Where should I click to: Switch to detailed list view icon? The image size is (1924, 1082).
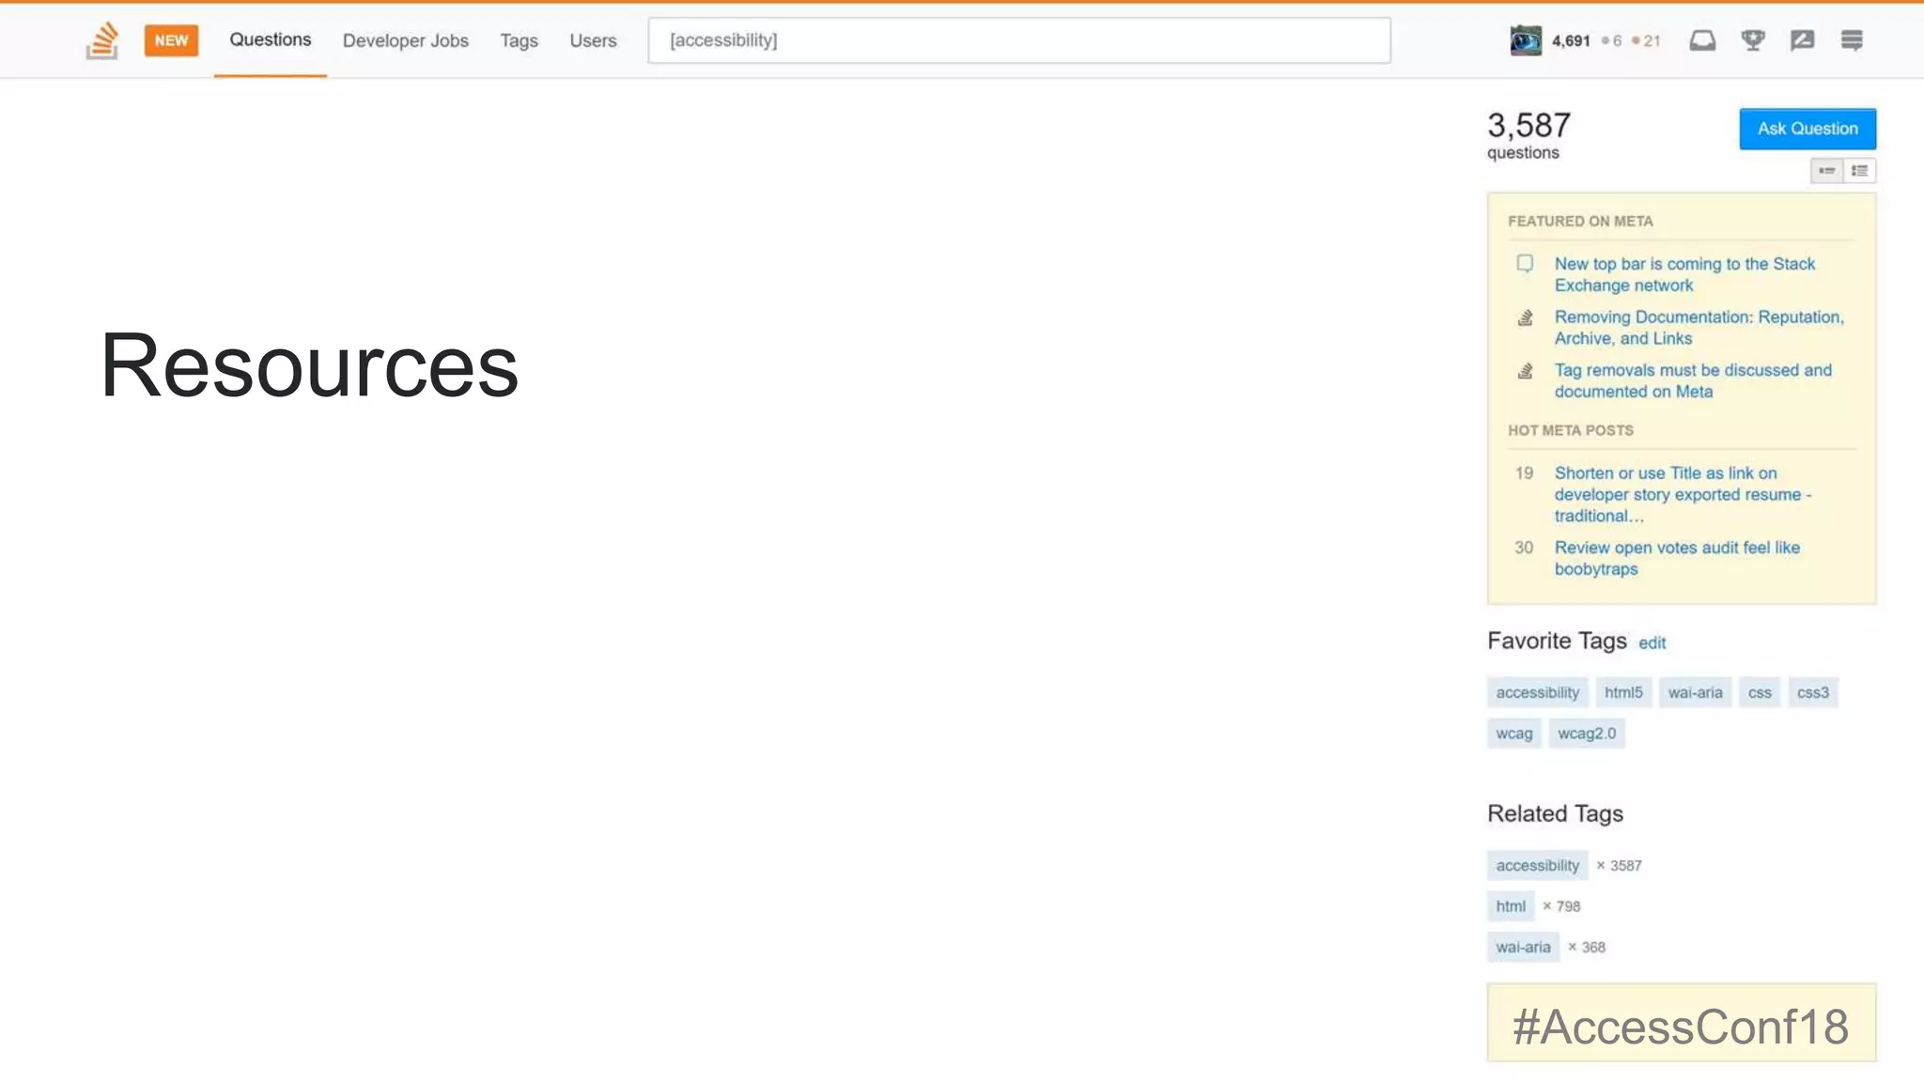[x=1859, y=171]
